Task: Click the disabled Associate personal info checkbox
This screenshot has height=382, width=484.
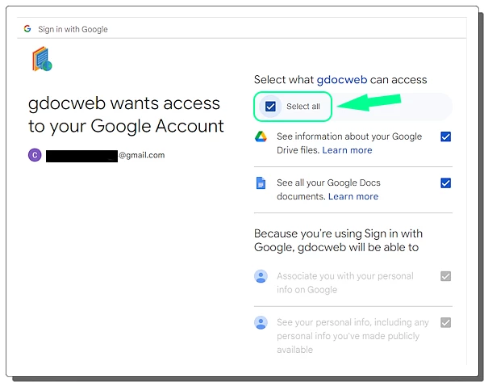Action: (445, 276)
